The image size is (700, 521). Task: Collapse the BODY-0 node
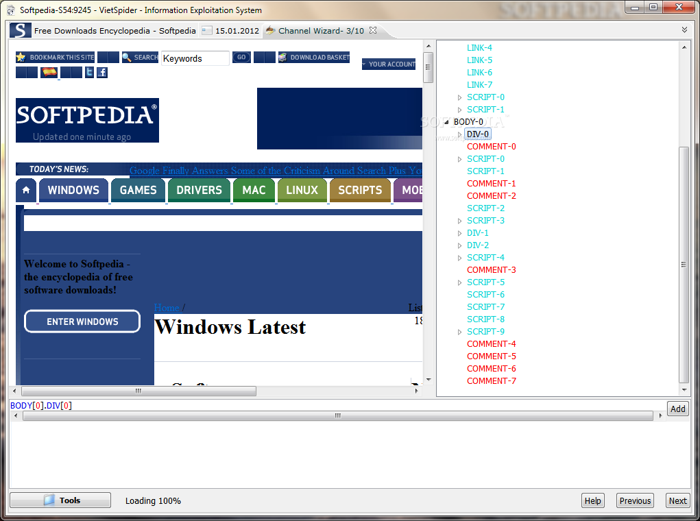[x=446, y=122]
